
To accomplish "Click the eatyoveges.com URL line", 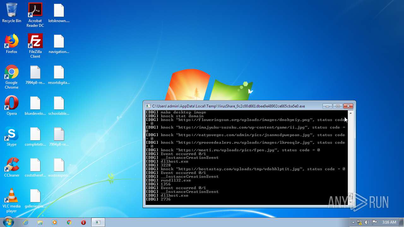I will coord(246,137).
